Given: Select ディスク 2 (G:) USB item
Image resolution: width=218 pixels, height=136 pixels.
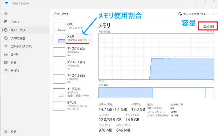Looking at the screenshot, I should (72, 79).
